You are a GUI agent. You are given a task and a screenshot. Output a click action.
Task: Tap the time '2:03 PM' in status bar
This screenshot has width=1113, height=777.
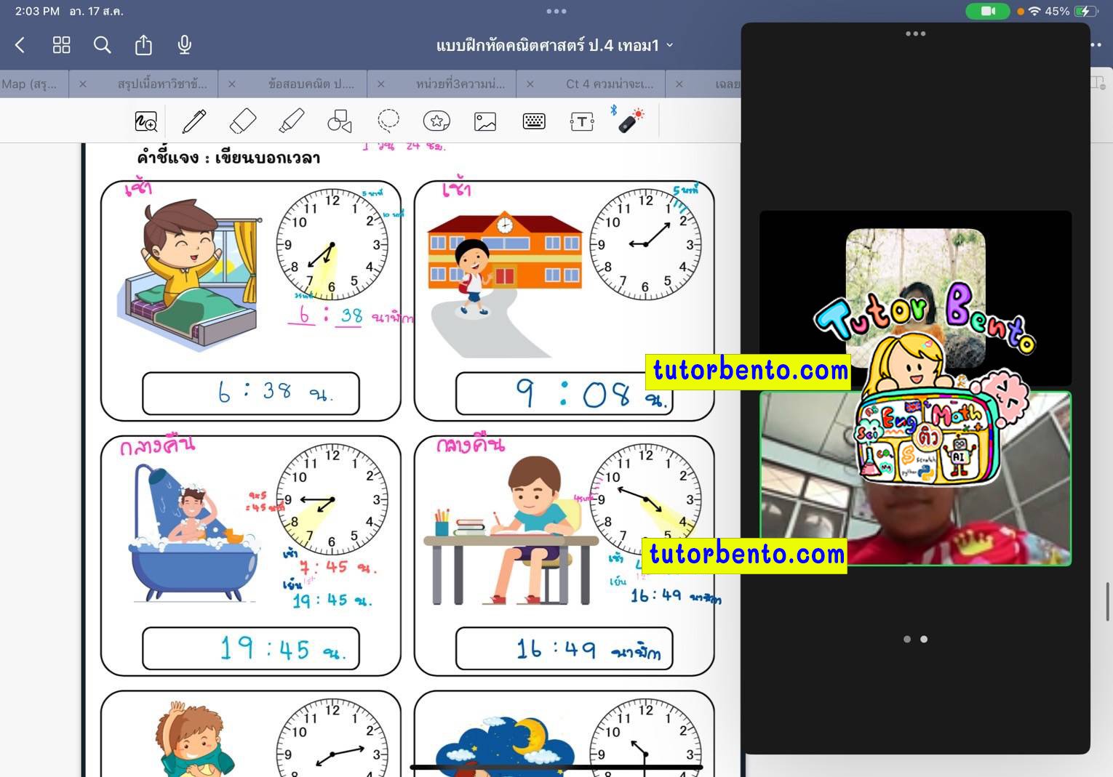(37, 11)
